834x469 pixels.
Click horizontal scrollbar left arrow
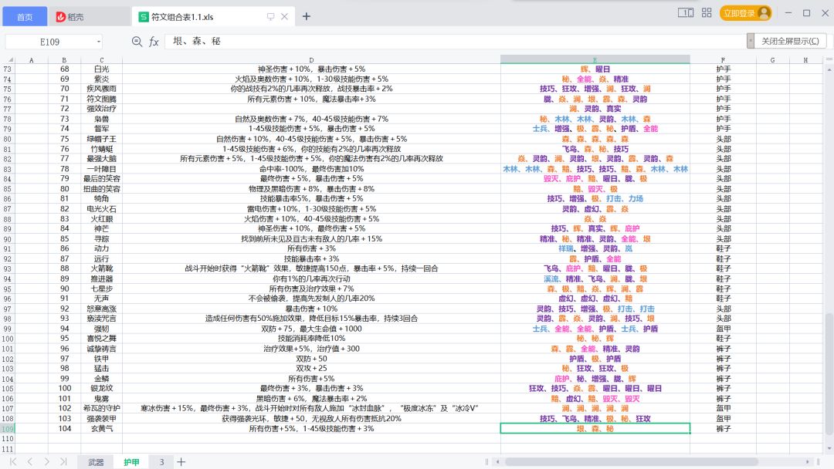pyautogui.click(x=498, y=462)
